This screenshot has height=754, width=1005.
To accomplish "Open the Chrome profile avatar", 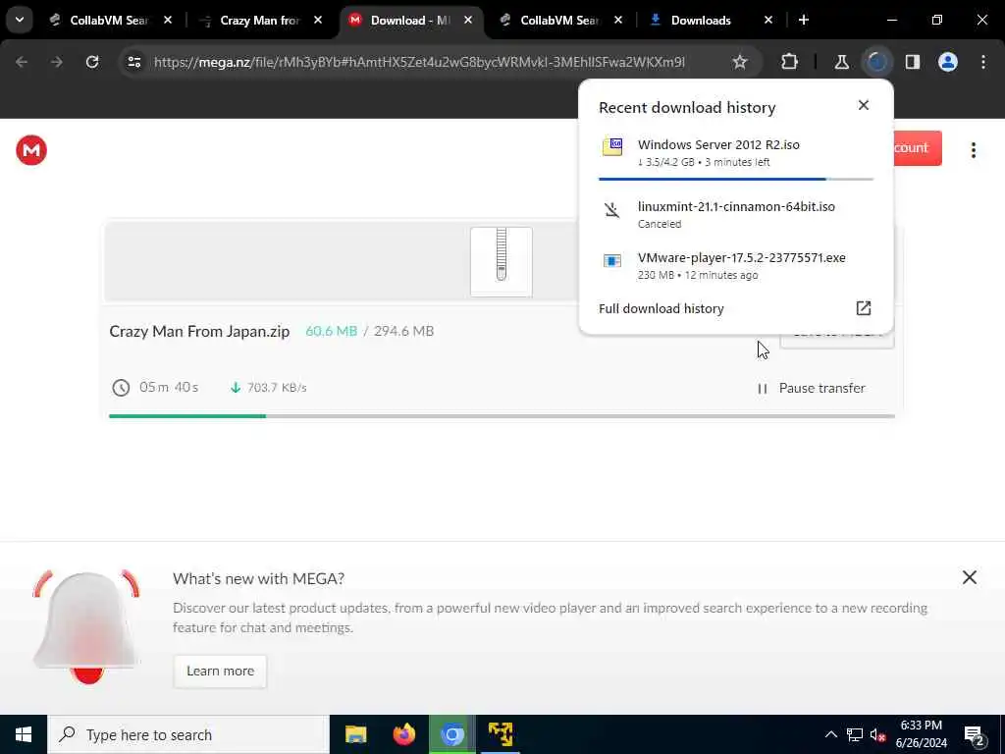I will click(948, 62).
